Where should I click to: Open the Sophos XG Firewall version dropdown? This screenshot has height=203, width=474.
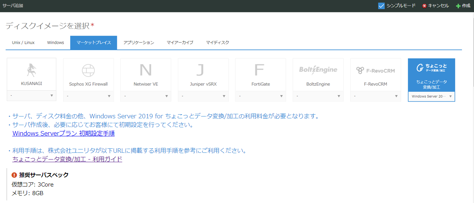(x=88, y=96)
